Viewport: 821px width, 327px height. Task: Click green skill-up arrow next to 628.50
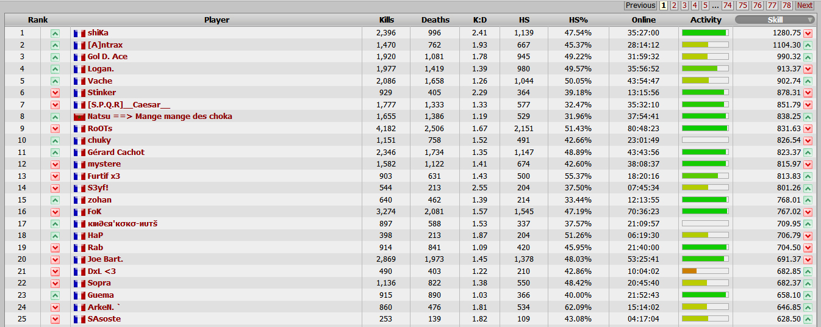pyautogui.click(x=808, y=319)
